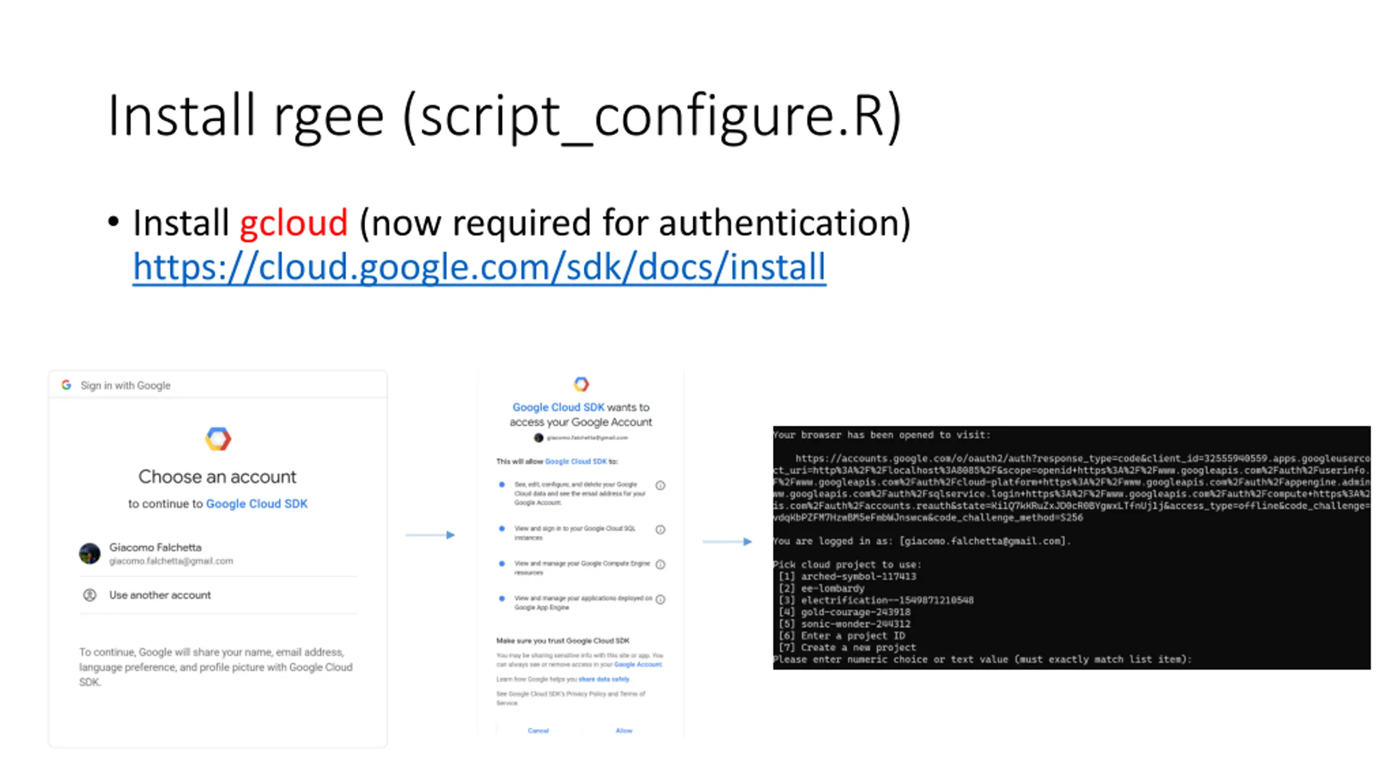Open the Google Cloud SDK wants to access link
Image resolution: width=1394 pixels, height=784 pixels.
click(x=558, y=407)
